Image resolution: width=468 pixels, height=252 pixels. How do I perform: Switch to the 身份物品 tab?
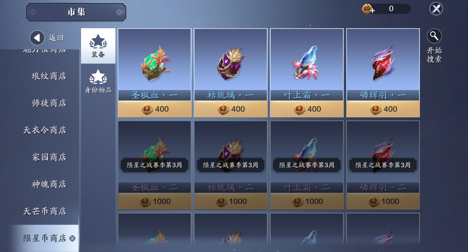coord(98,81)
